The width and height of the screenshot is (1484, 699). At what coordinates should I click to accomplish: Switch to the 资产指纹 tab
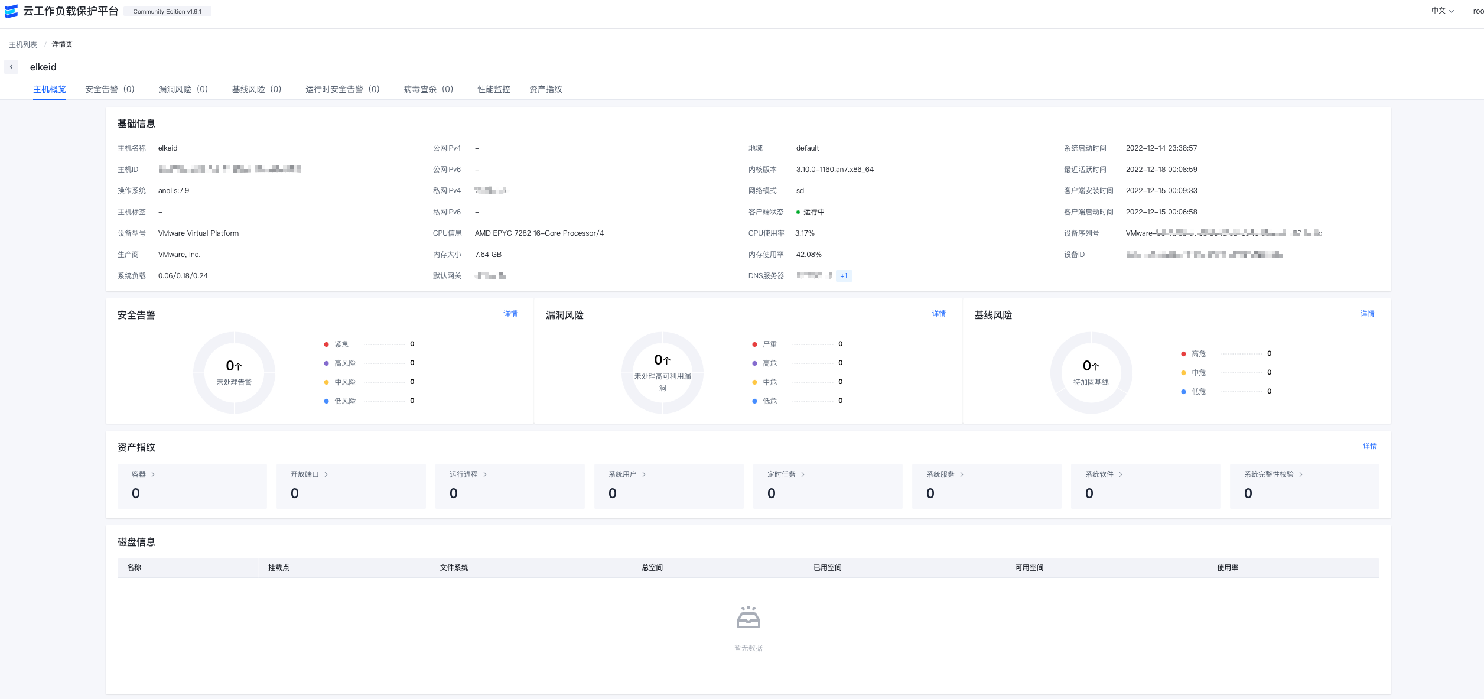click(545, 89)
